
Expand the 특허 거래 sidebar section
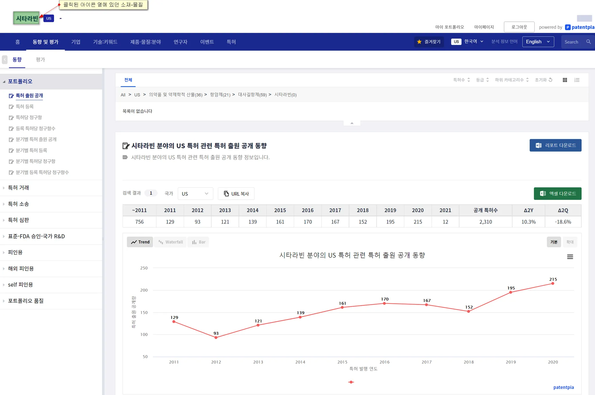tap(19, 188)
